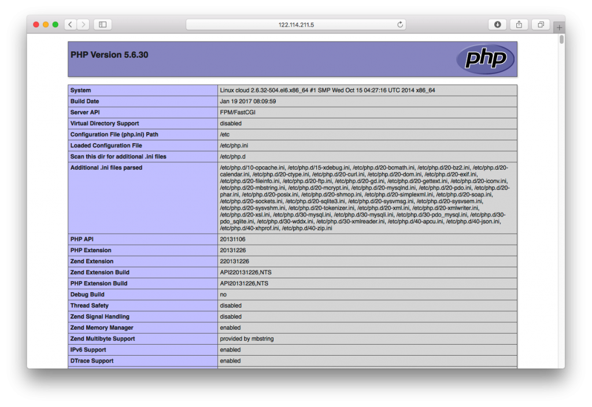Click the PHP Extension Build label
Viewport: 592px width, 407px height.
pyautogui.click(x=98, y=283)
